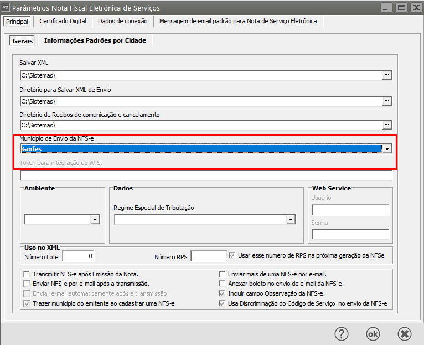Maximize the parameters window

401,8
